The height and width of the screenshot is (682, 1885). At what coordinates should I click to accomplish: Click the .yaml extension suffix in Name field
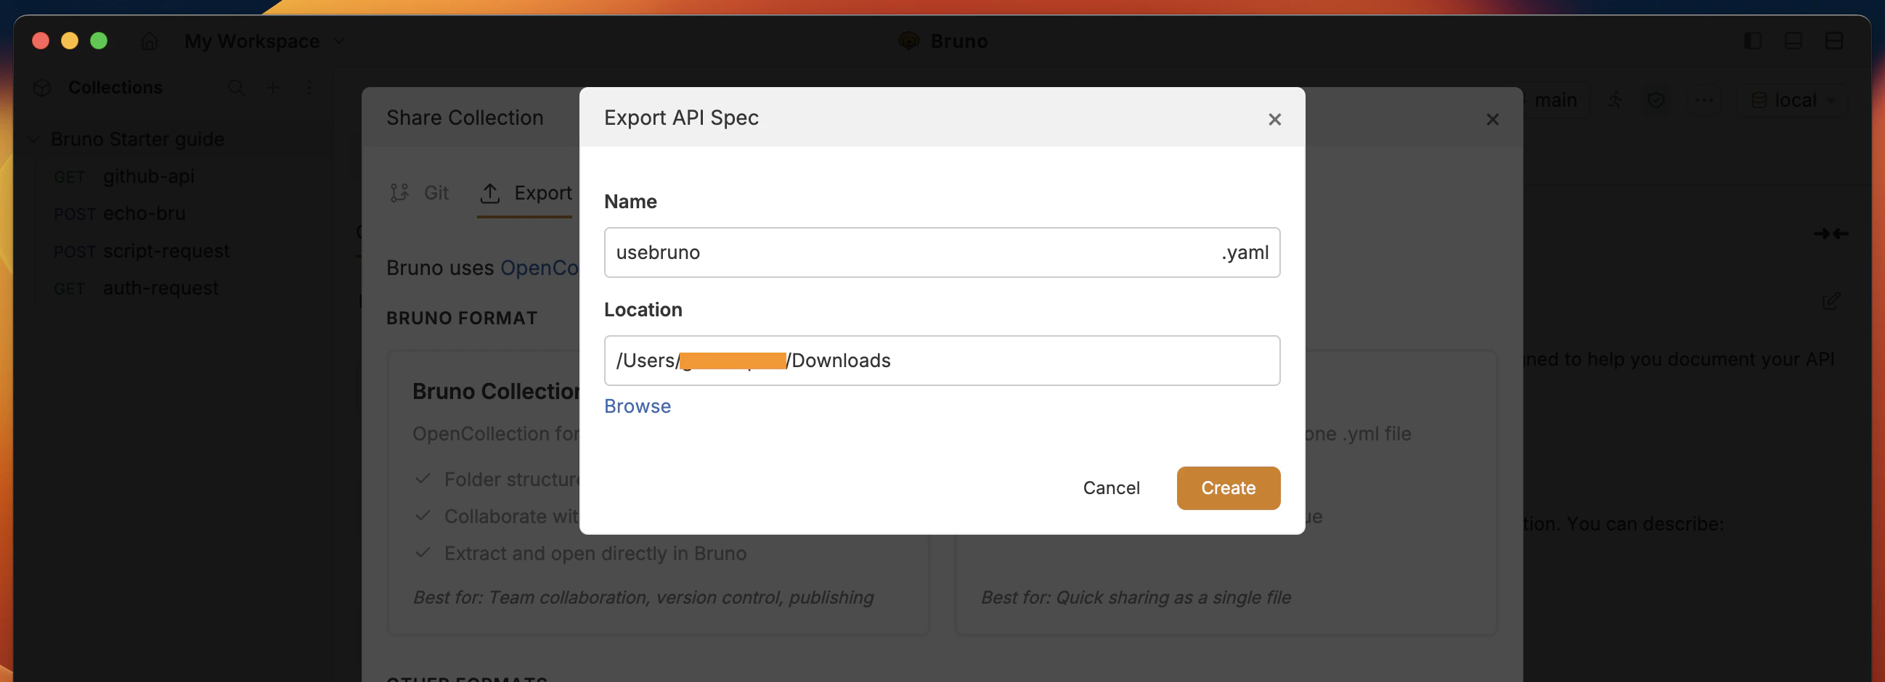(x=1245, y=252)
